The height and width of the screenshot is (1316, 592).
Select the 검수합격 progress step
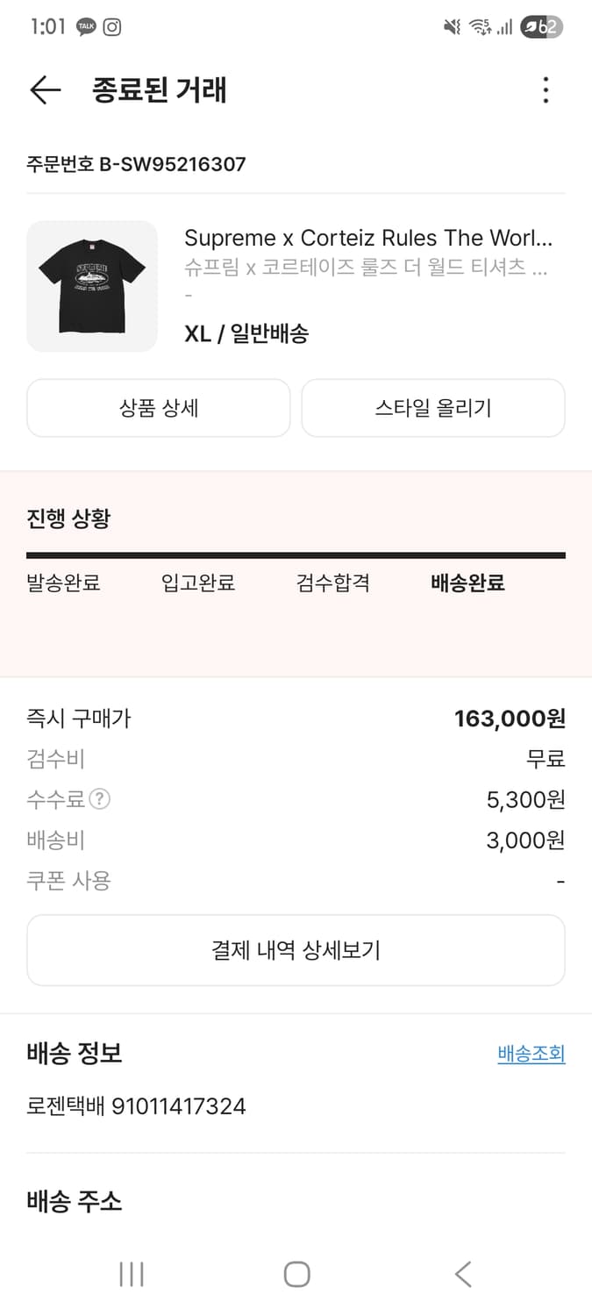(x=332, y=583)
